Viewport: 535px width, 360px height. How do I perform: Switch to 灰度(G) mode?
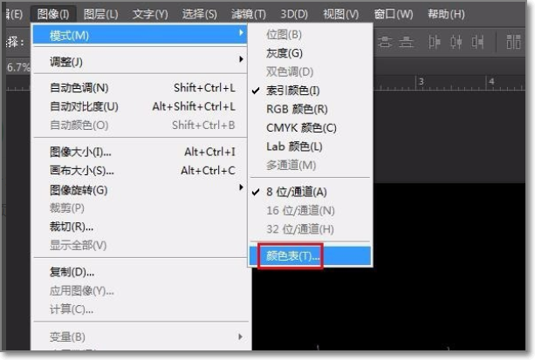pyautogui.click(x=311, y=53)
